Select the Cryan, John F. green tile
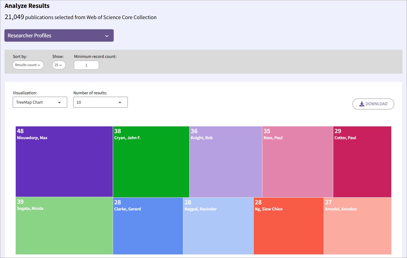This screenshot has width=407, height=258. coord(151,162)
